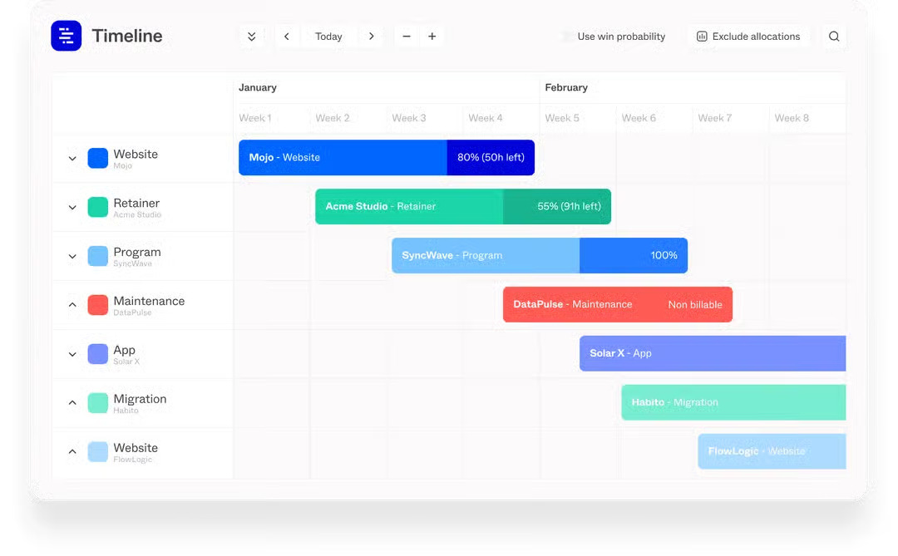Click the January month header
Image resolution: width=898 pixels, height=556 pixels.
[x=258, y=87]
